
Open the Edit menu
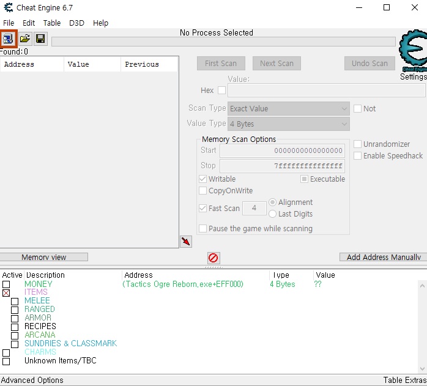(29, 23)
